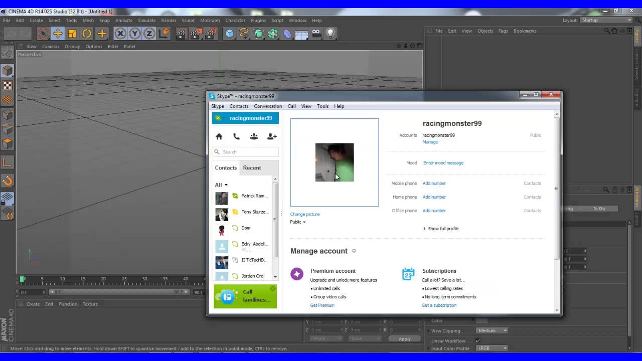Open the View Clipping Medium dropdown

[x=492, y=330]
